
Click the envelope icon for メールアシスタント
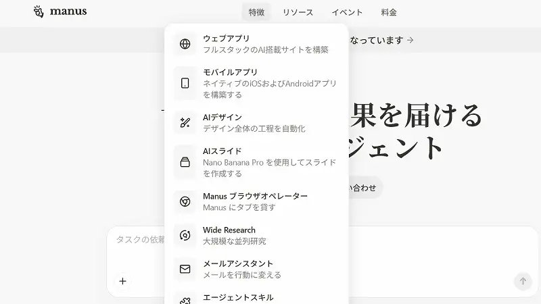pos(185,269)
